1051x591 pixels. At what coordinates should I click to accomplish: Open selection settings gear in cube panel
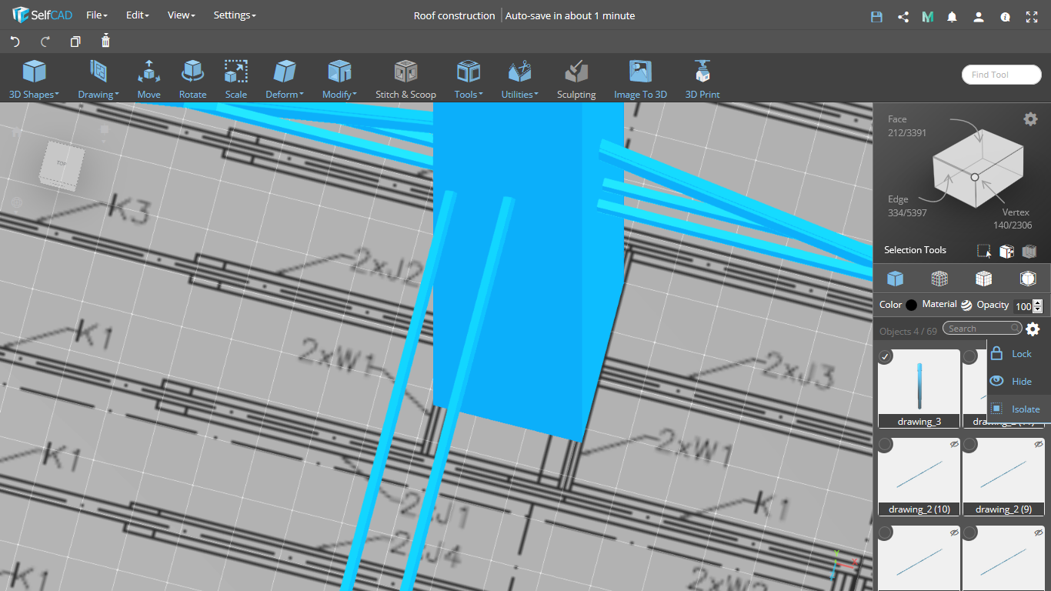pyautogui.click(x=1030, y=119)
